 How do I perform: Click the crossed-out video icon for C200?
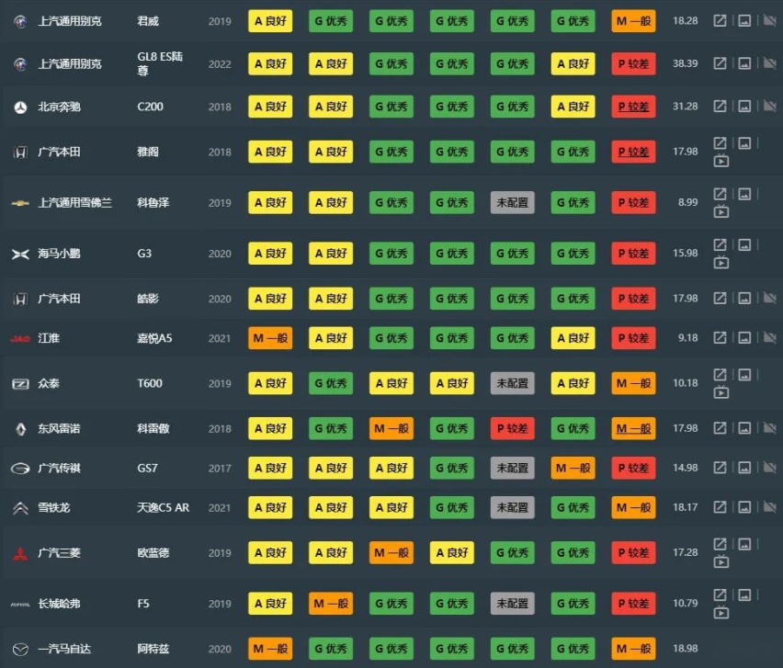(x=769, y=106)
